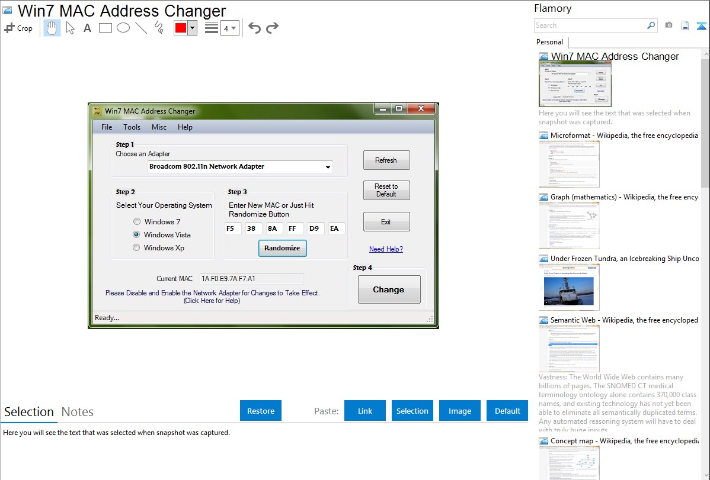
Task: Select the Crop tool
Action: coord(18,28)
